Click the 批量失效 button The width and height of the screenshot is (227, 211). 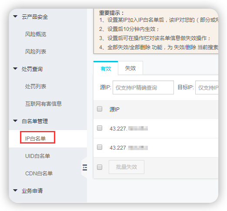click(127, 167)
